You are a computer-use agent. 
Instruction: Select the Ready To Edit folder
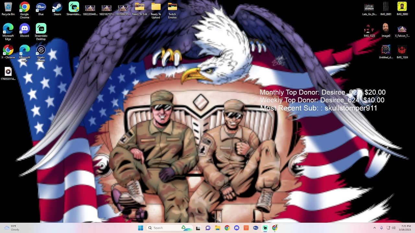coord(139,9)
